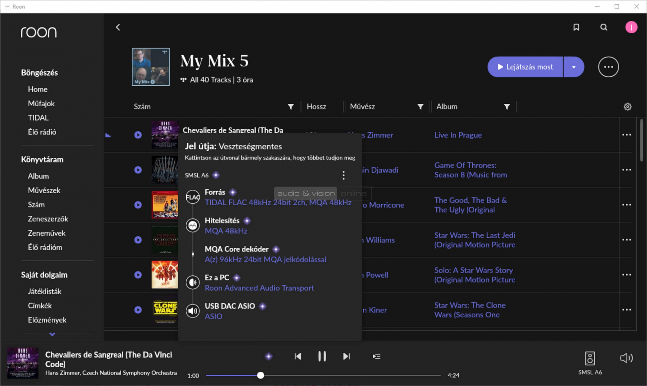This screenshot has width=647, height=386.
Task: Click the playback progress slider knob
Action: (x=260, y=375)
